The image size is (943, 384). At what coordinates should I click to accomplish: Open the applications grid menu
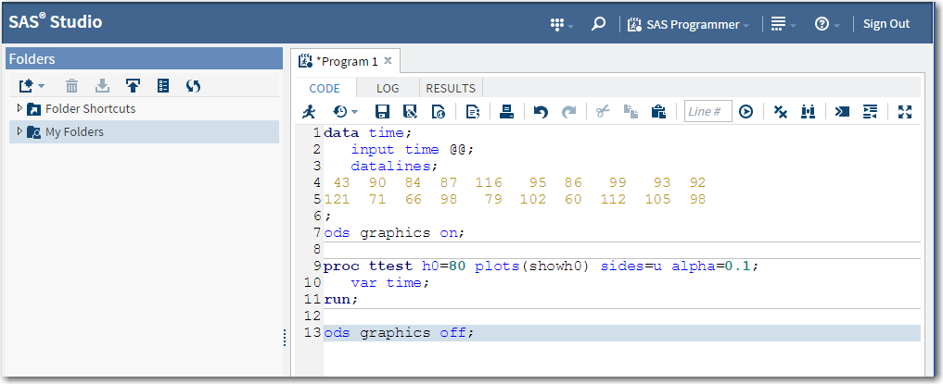coord(562,25)
